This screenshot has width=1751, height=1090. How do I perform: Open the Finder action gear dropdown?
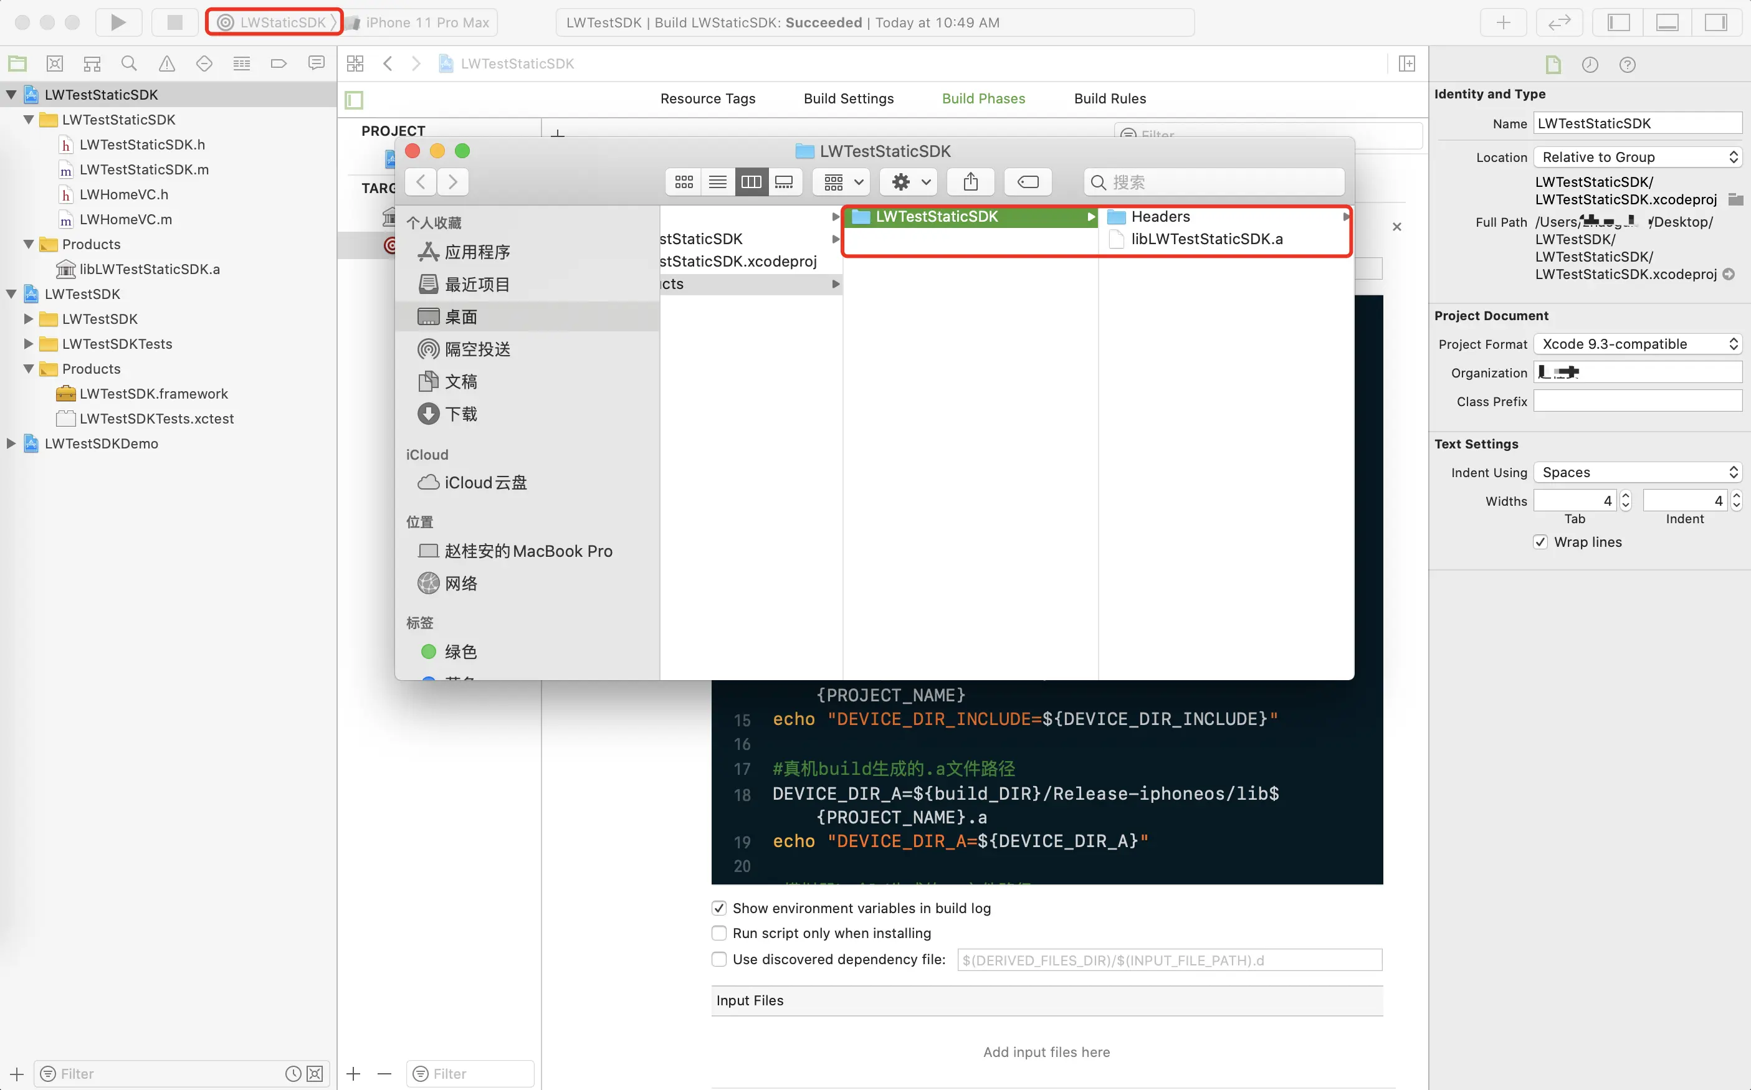(x=908, y=182)
